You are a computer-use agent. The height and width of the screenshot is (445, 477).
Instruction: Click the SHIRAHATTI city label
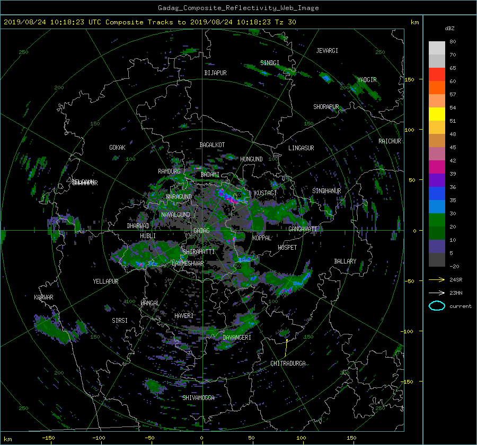coord(199,252)
